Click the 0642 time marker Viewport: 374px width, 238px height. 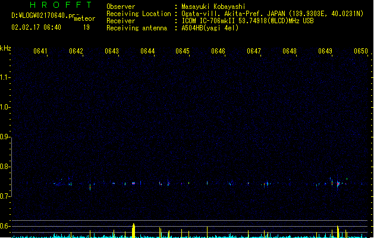tap(76, 51)
